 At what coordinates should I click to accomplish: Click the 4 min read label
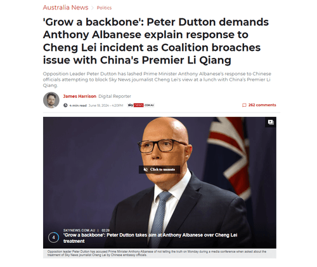click(78, 106)
